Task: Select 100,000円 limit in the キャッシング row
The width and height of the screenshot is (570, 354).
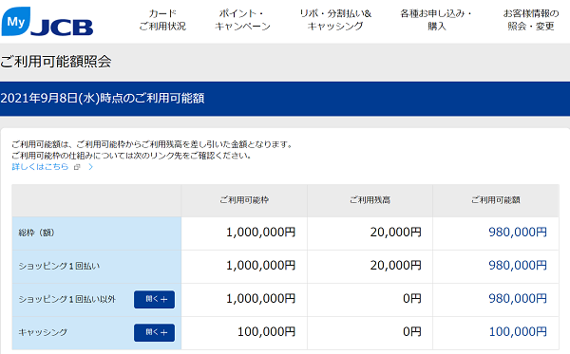Action: coord(266,331)
